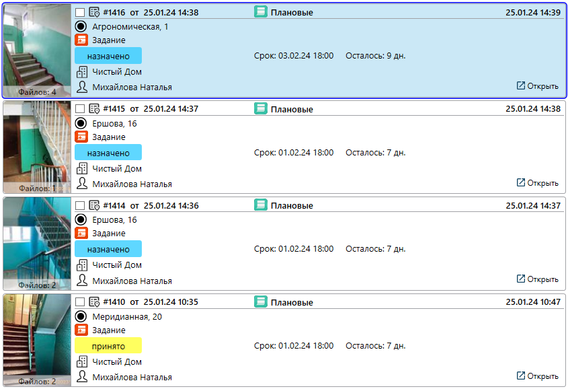Click the document icon next to #1414
This screenshot has height=389, width=568.
pyautogui.click(x=95, y=205)
